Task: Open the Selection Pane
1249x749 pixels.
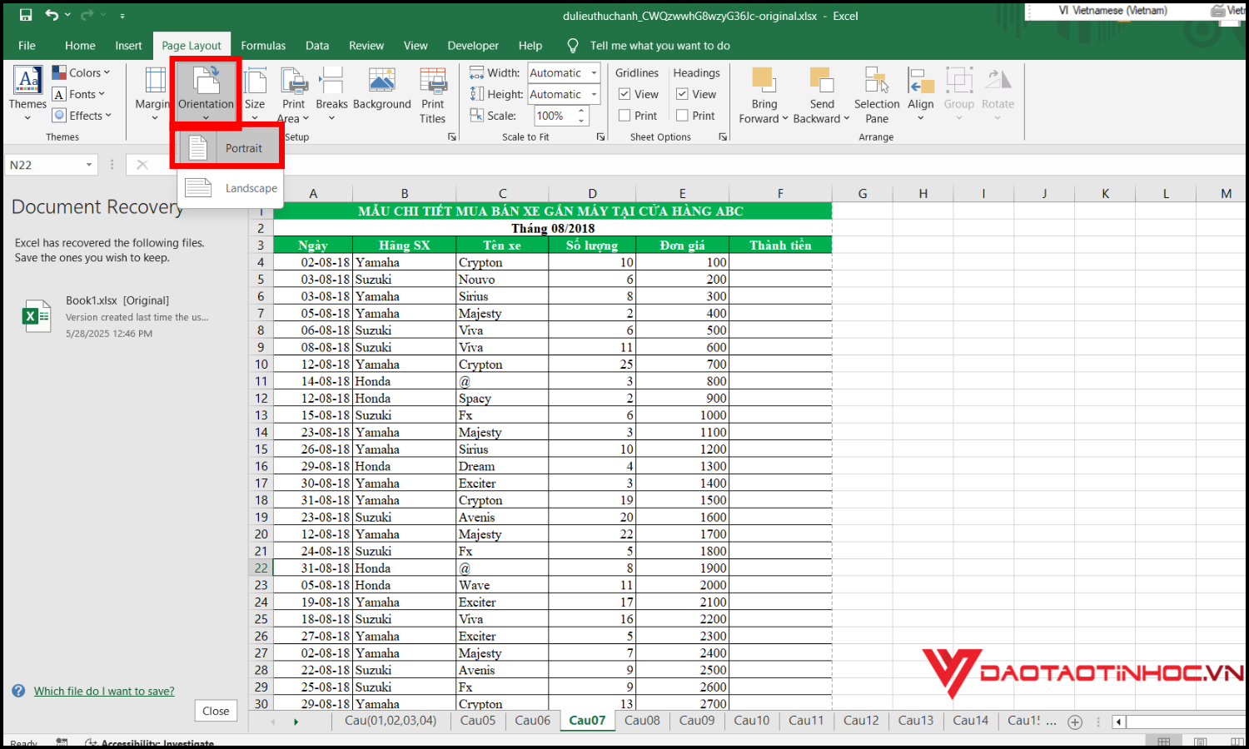Action: point(876,82)
